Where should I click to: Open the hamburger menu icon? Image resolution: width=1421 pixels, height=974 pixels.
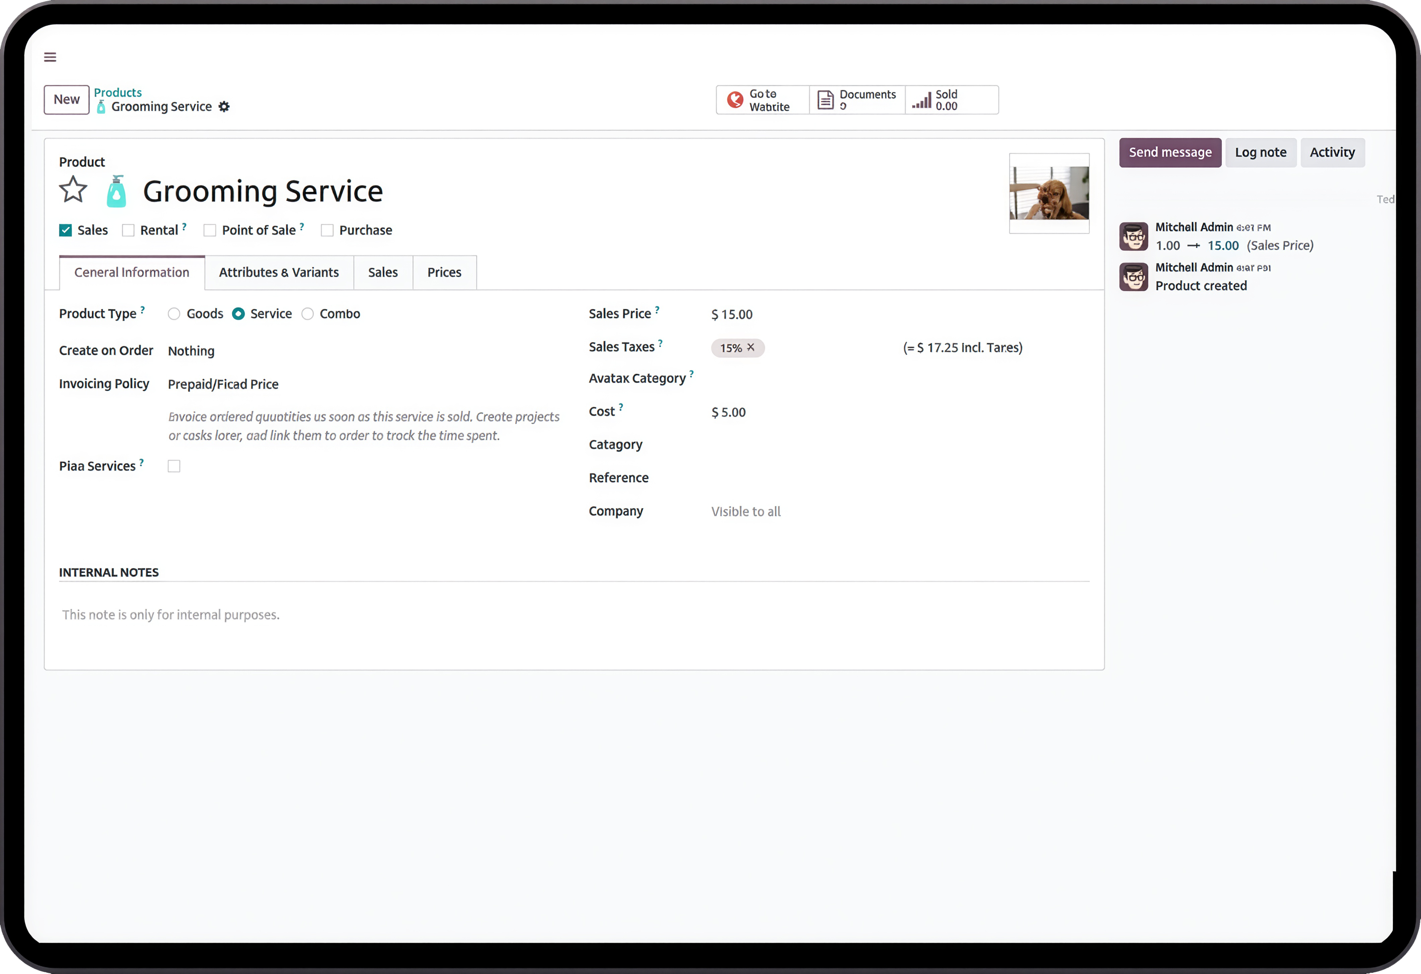pos(50,58)
